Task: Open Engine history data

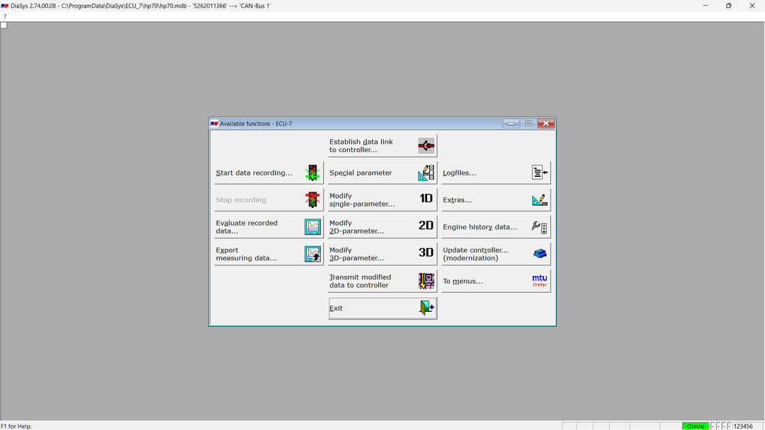Action: click(496, 227)
